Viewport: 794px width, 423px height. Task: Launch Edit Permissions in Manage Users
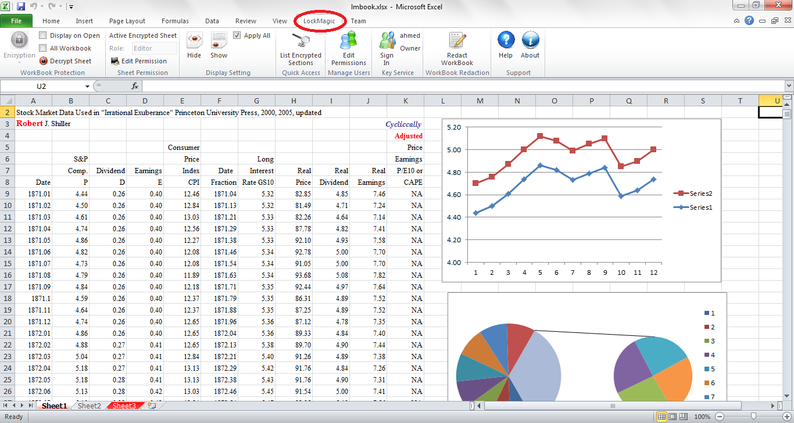click(348, 49)
